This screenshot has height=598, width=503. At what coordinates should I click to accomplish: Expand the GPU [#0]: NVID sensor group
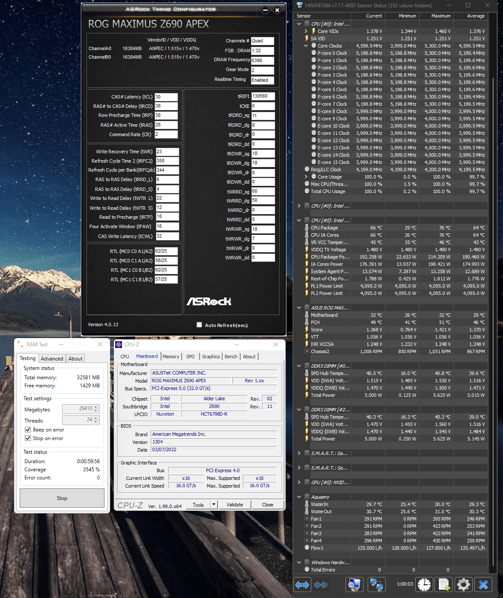pyautogui.click(x=299, y=482)
